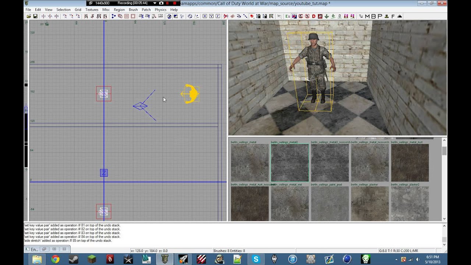The image size is (471, 265).
Task: Open Skype from the taskbar
Action: click(x=256, y=259)
